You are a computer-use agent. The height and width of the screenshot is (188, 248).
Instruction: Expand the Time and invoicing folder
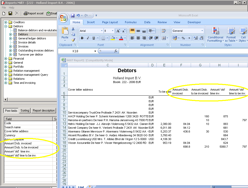point(6,83)
